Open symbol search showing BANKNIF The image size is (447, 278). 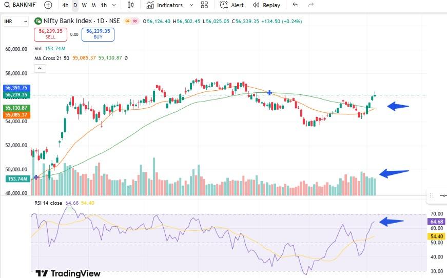(21, 5)
